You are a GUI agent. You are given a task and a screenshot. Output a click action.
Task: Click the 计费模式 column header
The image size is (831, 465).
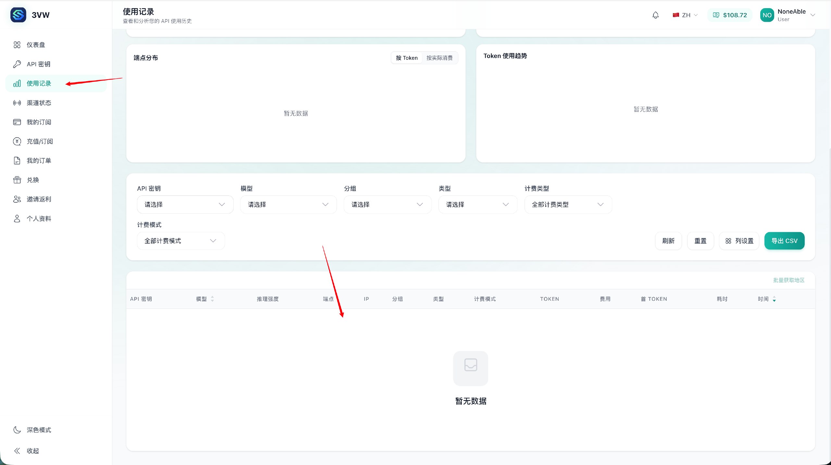point(485,299)
